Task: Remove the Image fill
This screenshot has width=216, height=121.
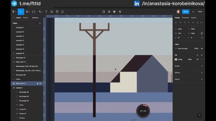Action: pyautogui.click(x=202, y=59)
